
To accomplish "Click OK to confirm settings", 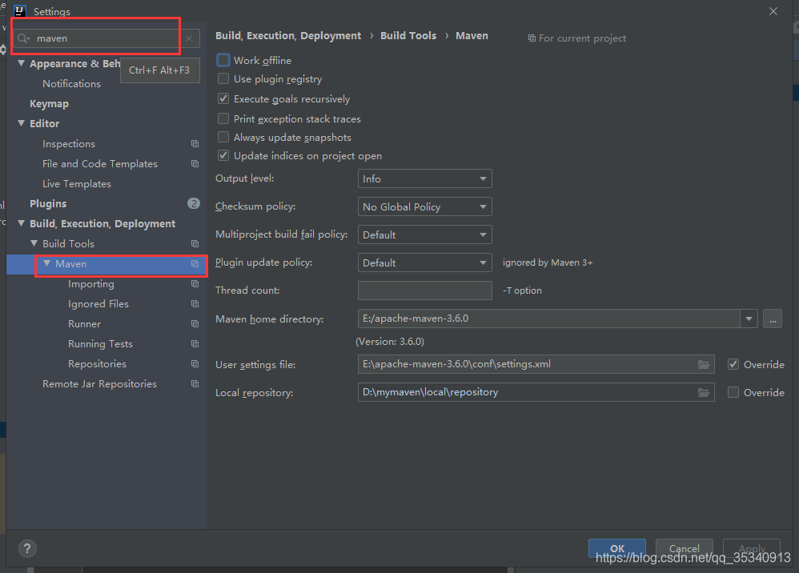I will point(617,548).
